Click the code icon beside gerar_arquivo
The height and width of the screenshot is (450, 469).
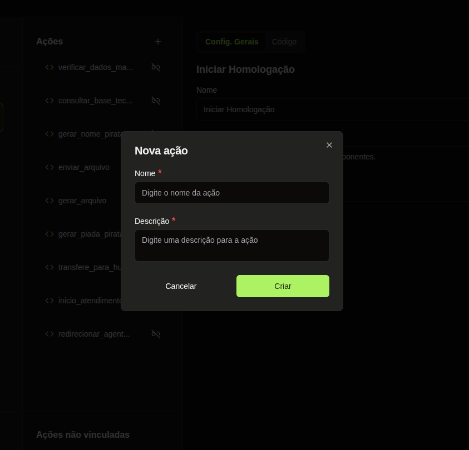pyautogui.click(x=50, y=201)
